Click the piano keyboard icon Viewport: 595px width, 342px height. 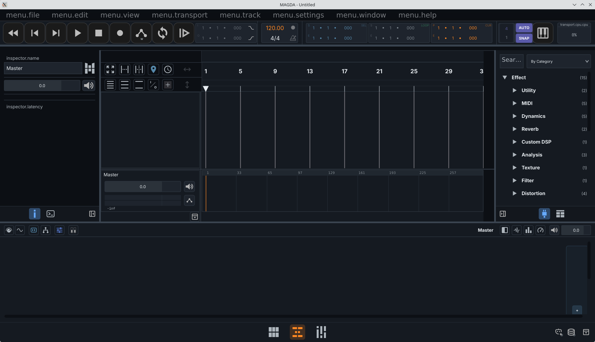click(x=543, y=33)
